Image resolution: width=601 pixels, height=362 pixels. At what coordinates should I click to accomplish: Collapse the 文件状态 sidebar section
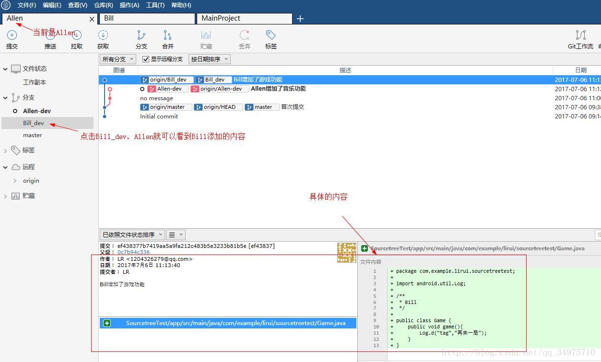(5, 69)
